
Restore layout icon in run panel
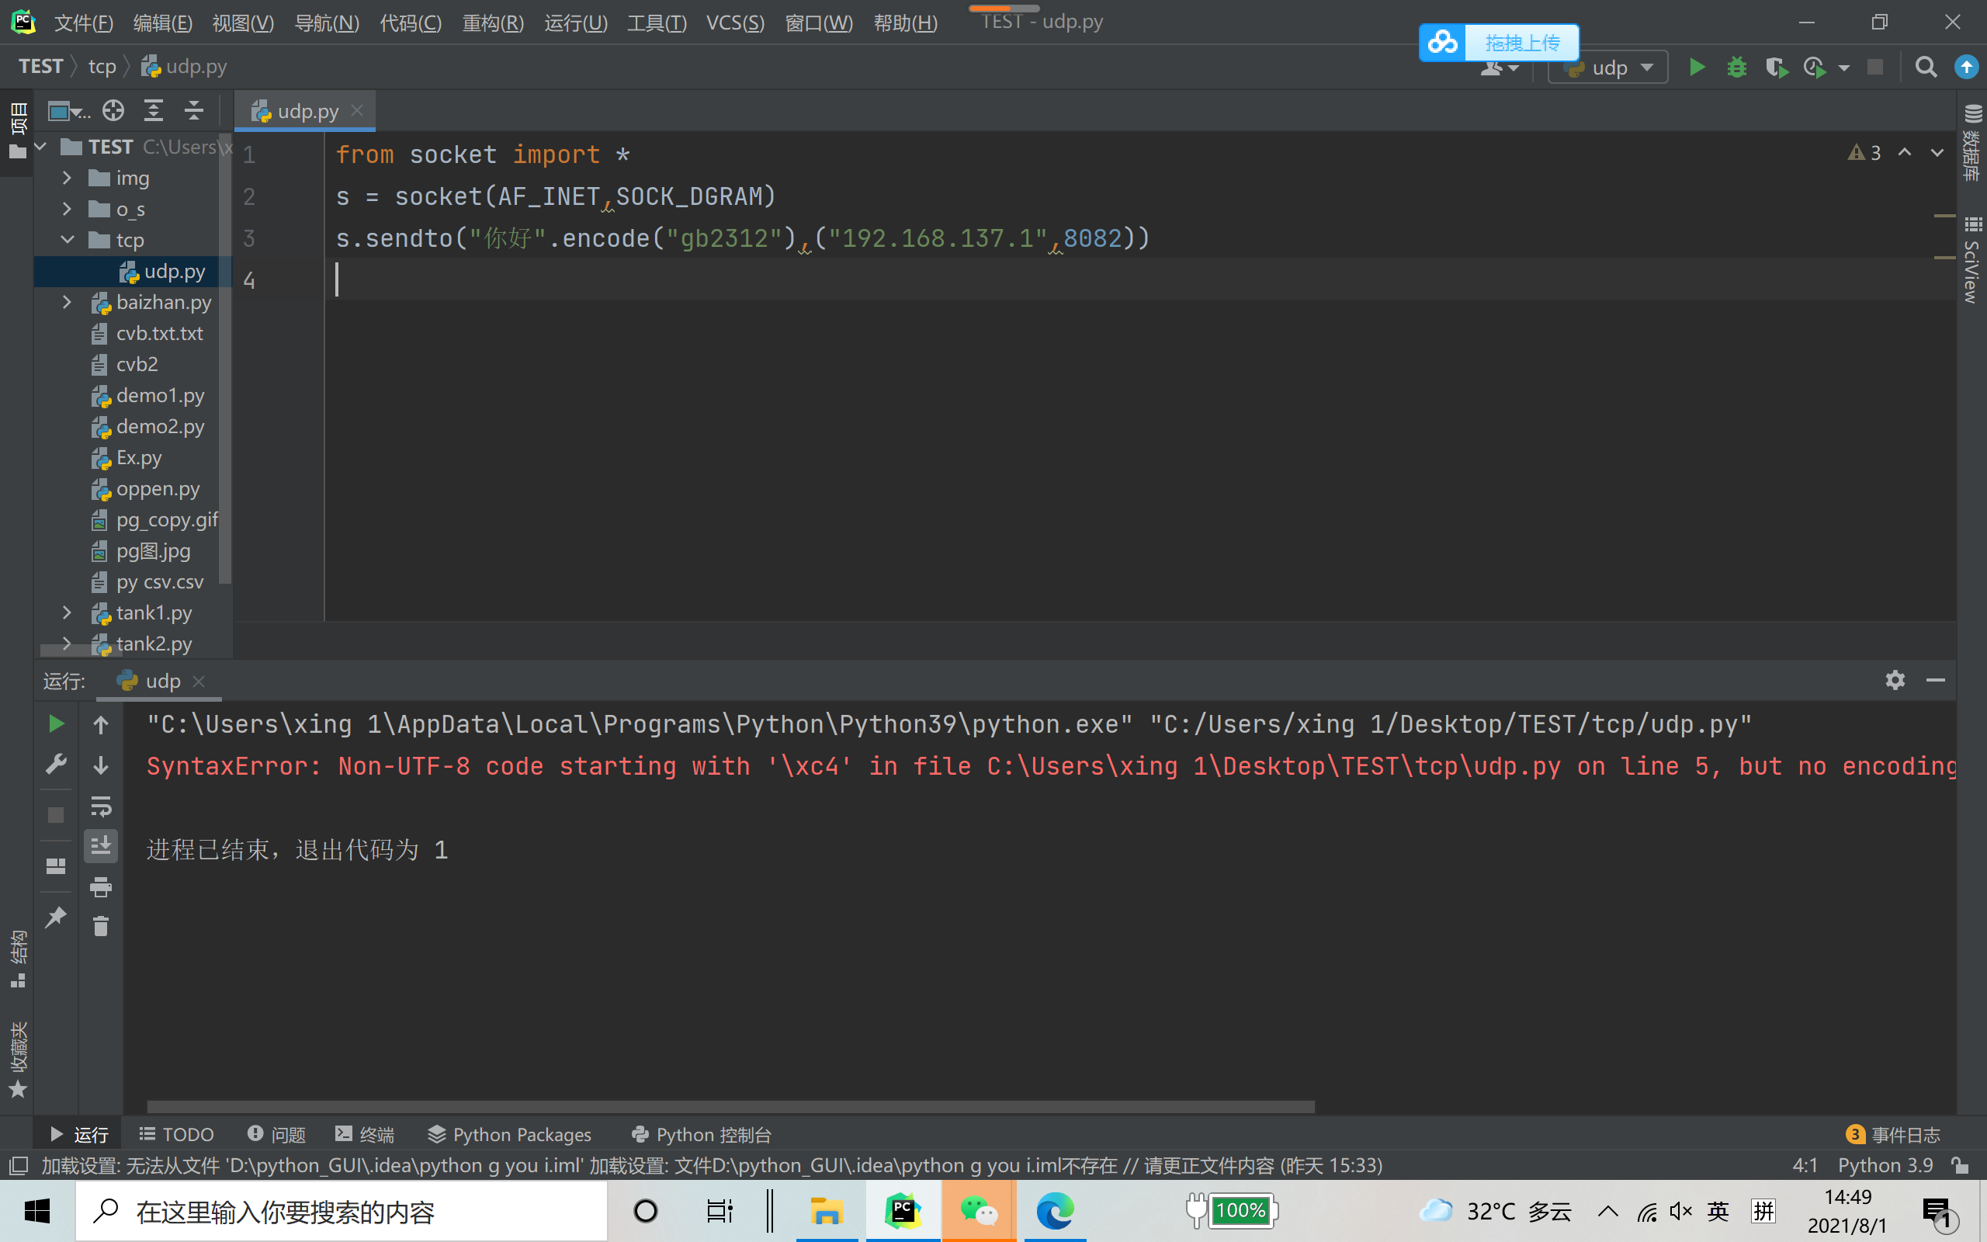click(x=56, y=866)
